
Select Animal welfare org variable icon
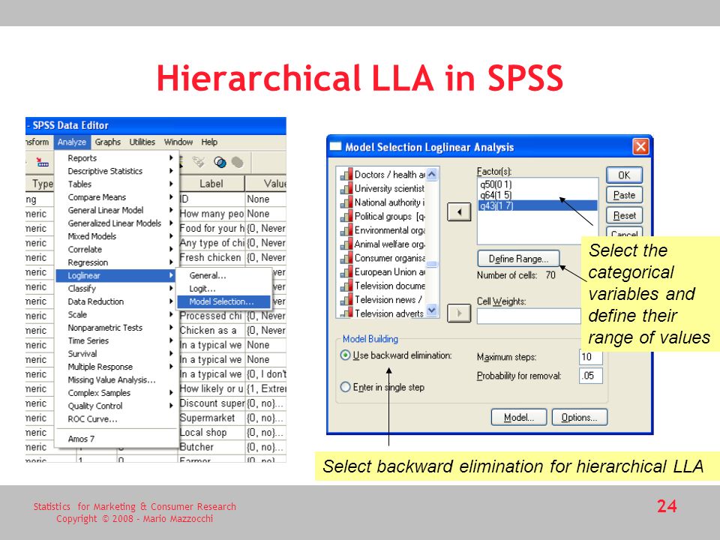click(x=346, y=244)
